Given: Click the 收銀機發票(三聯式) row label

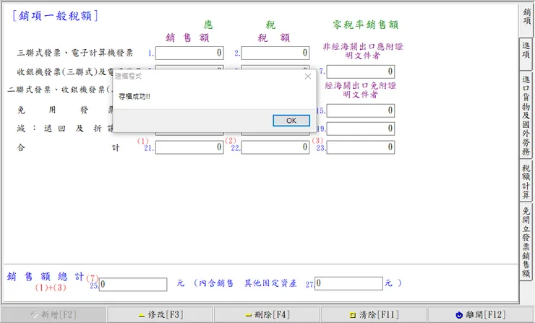Looking at the screenshot, I should click(65, 72).
